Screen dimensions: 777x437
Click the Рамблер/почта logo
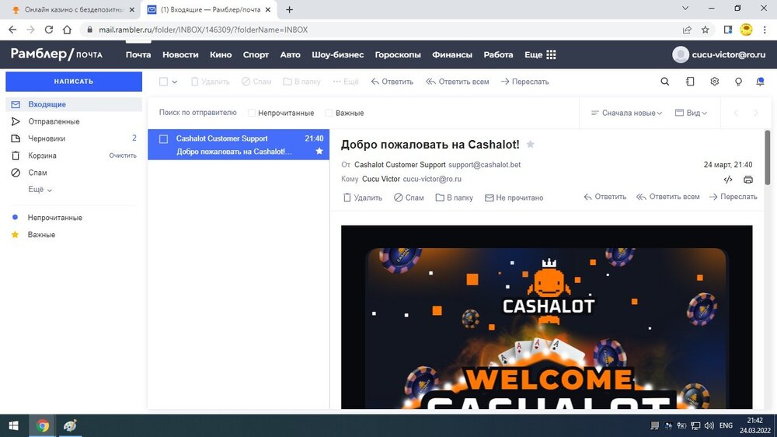(x=57, y=54)
